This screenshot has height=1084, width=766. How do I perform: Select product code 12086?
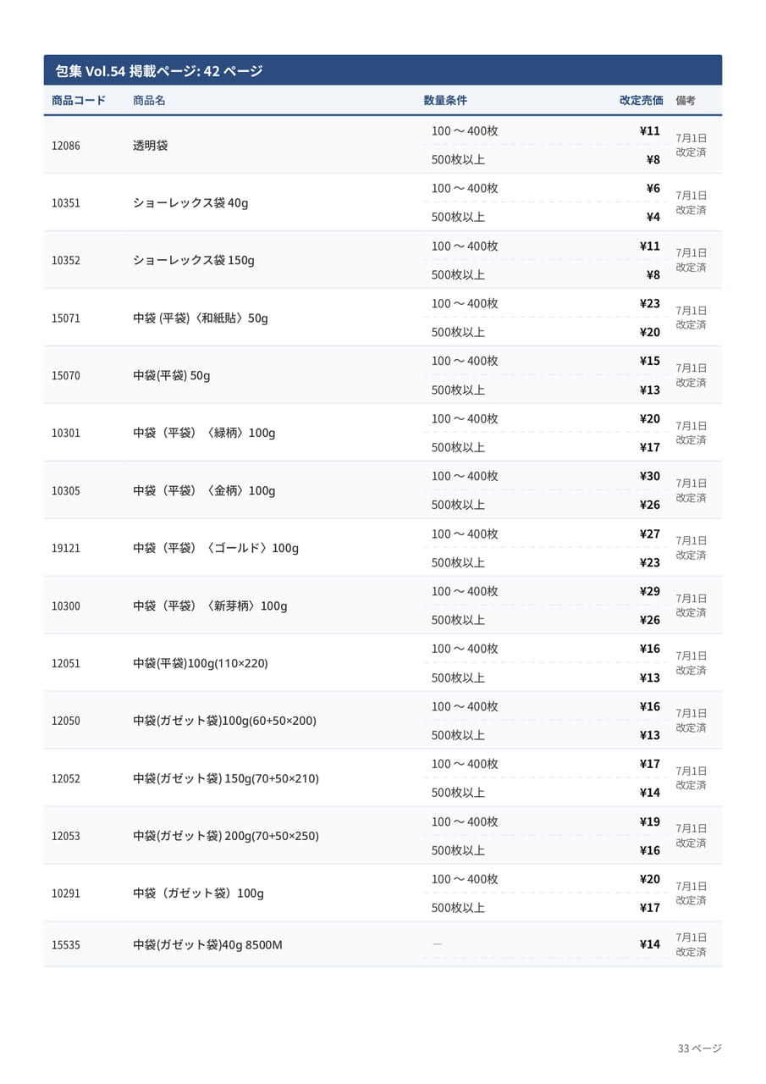(66, 146)
